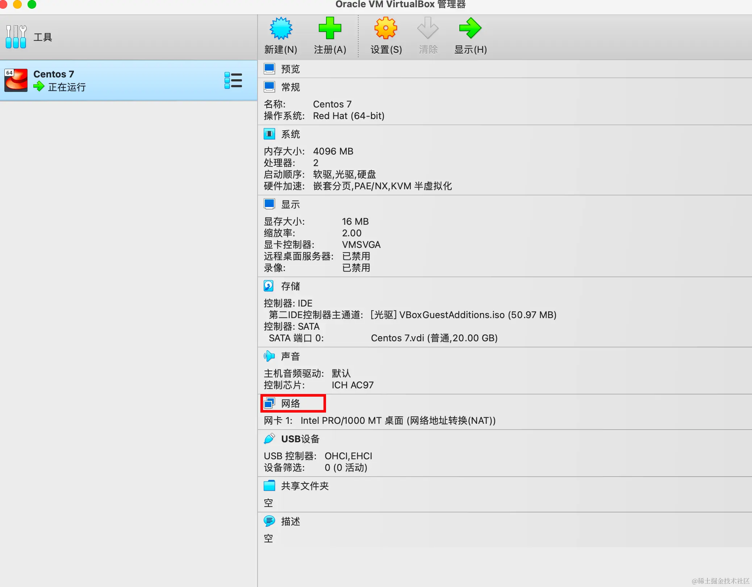Click the USB设备 plug icon

269,439
